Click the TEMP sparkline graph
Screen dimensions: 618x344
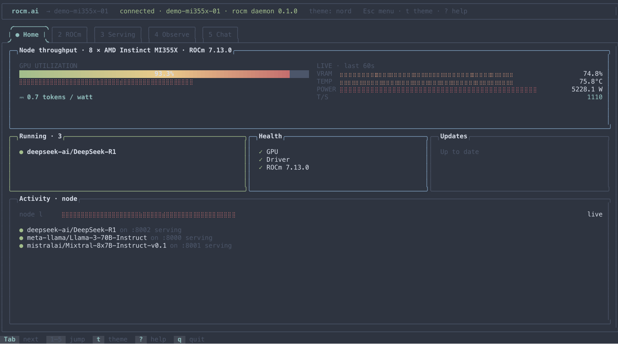[x=426, y=82]
